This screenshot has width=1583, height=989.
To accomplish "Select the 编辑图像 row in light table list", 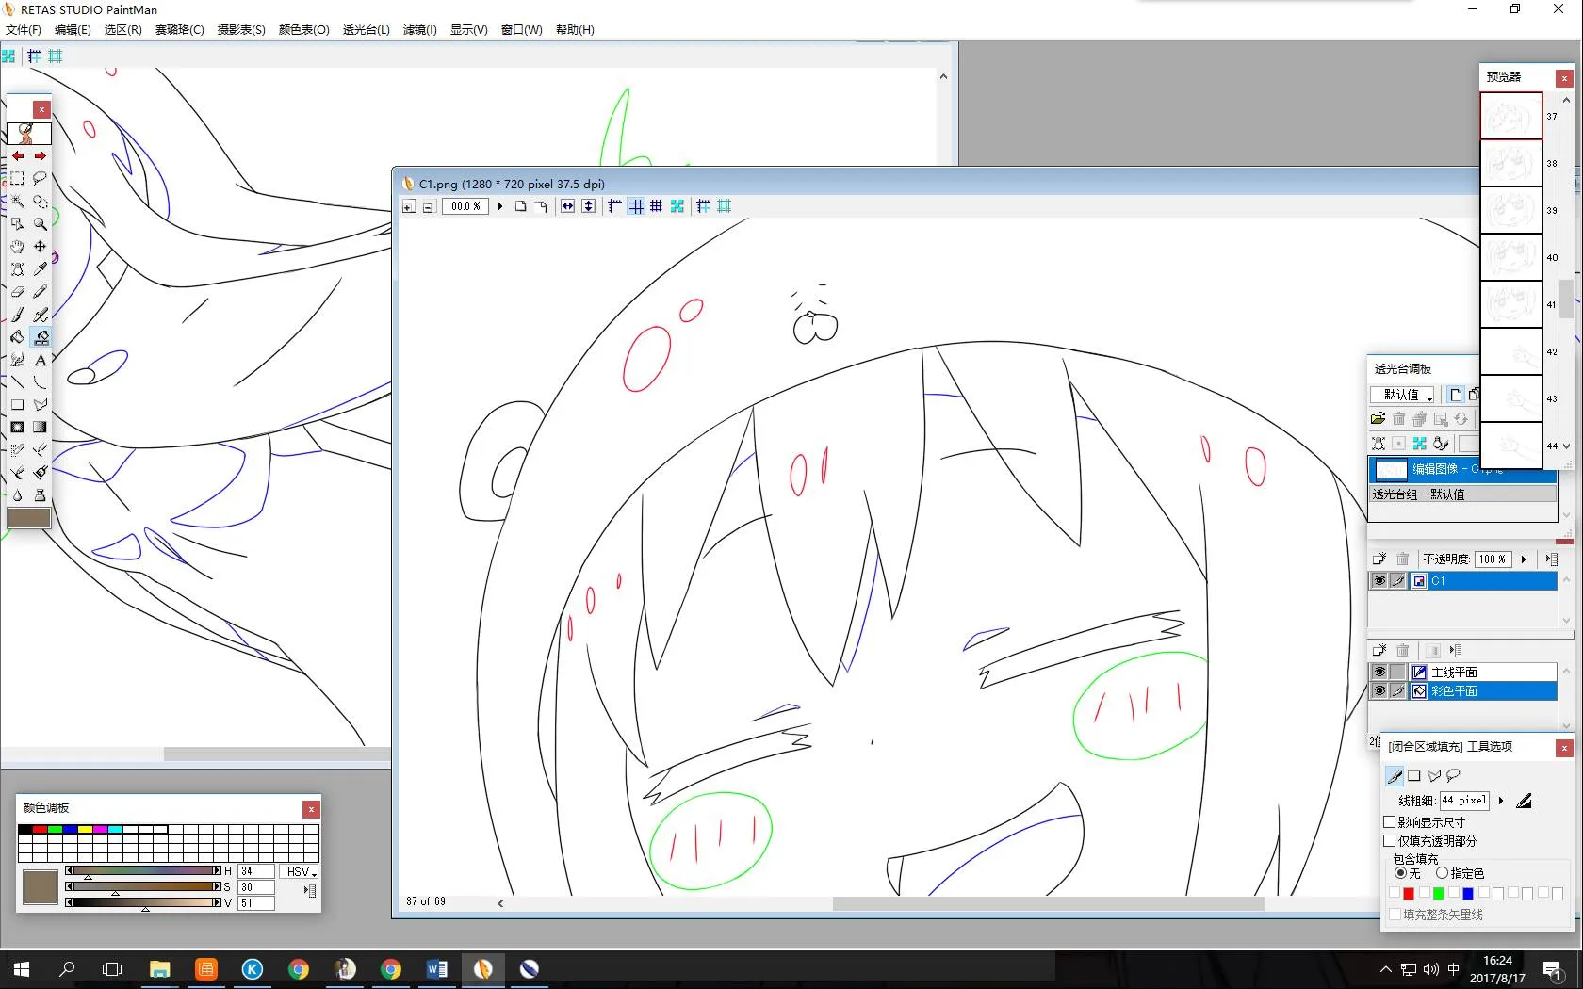I will click(1462, 469).
